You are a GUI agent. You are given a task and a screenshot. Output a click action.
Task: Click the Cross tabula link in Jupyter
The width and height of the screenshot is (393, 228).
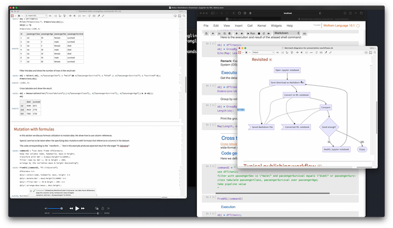[x=229, y=144]
